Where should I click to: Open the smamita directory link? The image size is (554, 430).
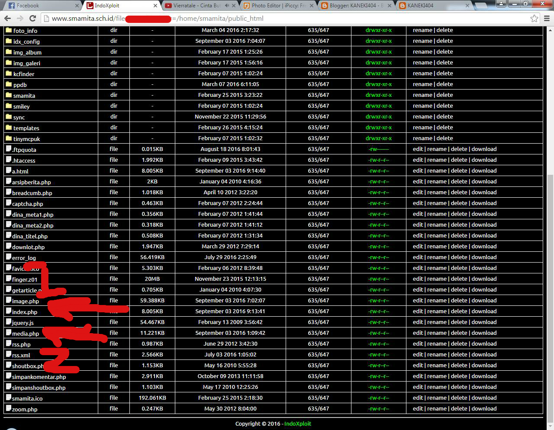point(24,96)
